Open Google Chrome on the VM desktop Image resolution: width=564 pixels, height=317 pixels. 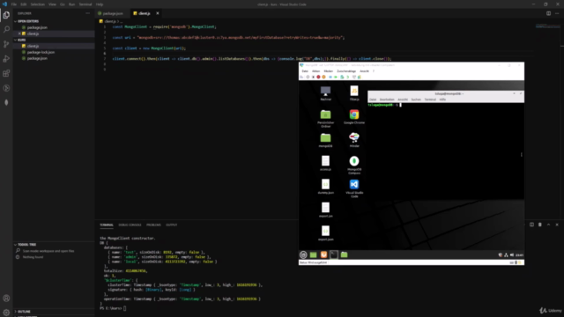[354, 117]
